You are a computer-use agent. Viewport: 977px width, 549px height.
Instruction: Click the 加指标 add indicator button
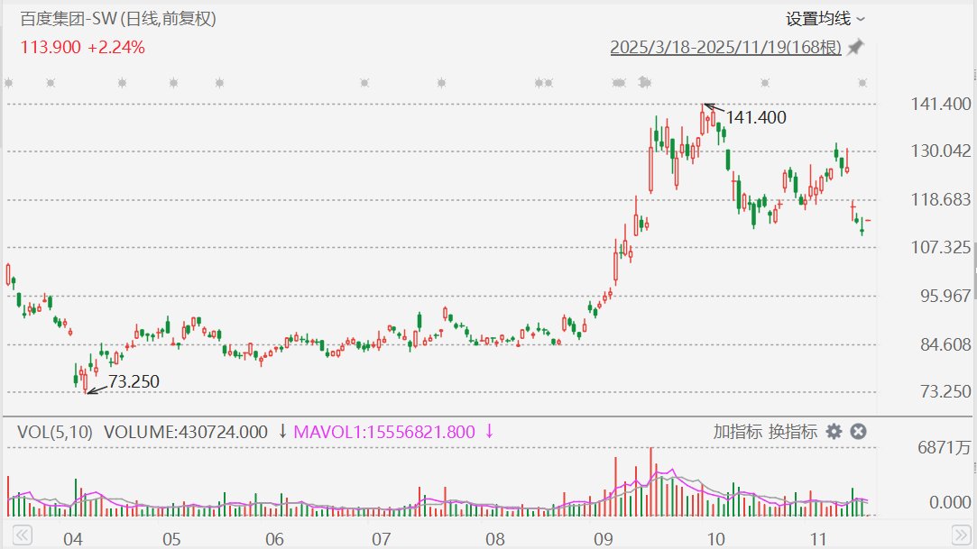737,432
